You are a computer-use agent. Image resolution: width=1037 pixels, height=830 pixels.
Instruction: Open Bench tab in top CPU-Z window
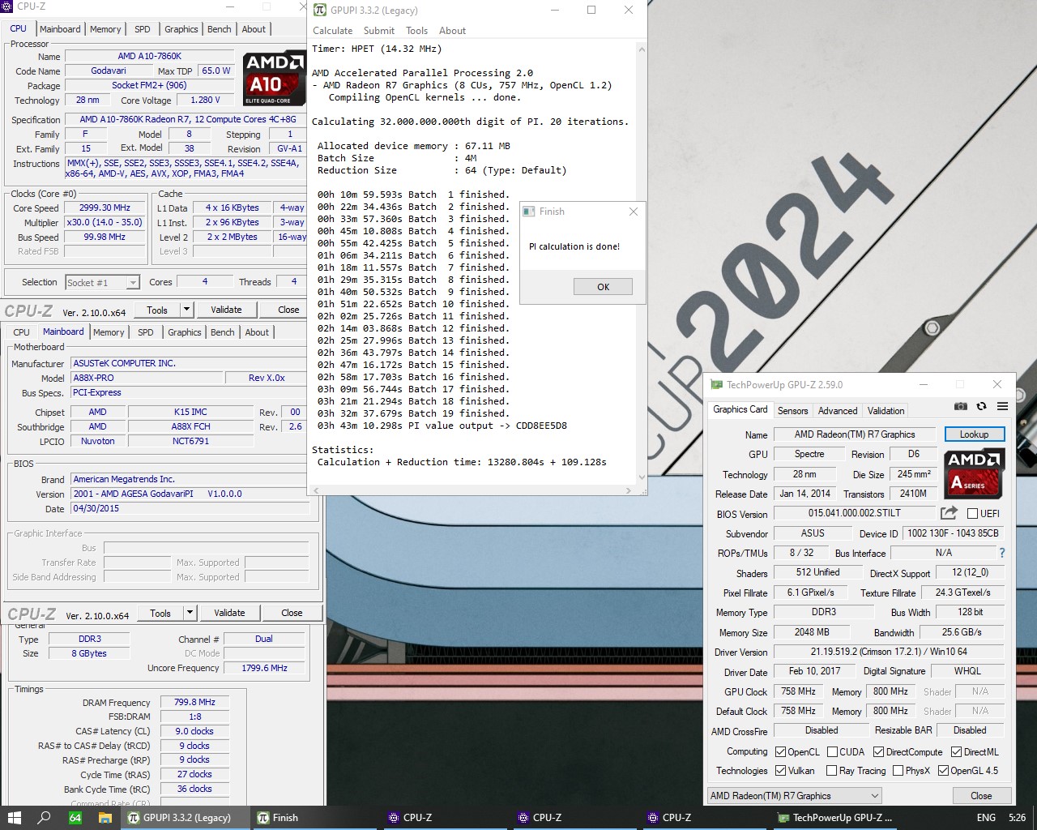pos(220,29)
